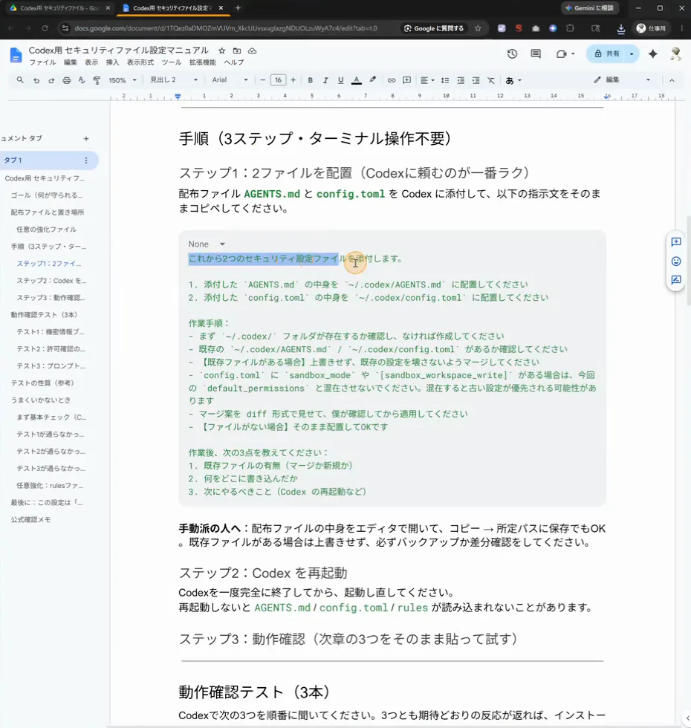The height and width of the screenshot is (728, 691).
Task: Suggest edits from right margin icon
Action: tap(676, 280)
